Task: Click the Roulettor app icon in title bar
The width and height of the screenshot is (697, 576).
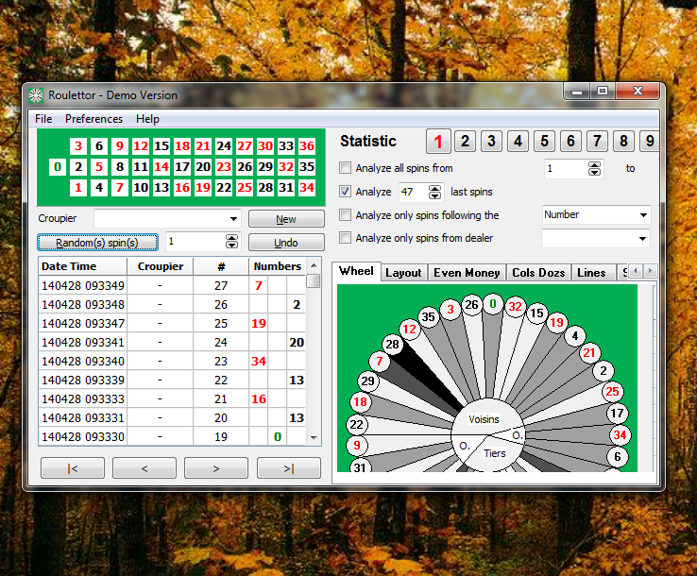Action: (36, 95)
